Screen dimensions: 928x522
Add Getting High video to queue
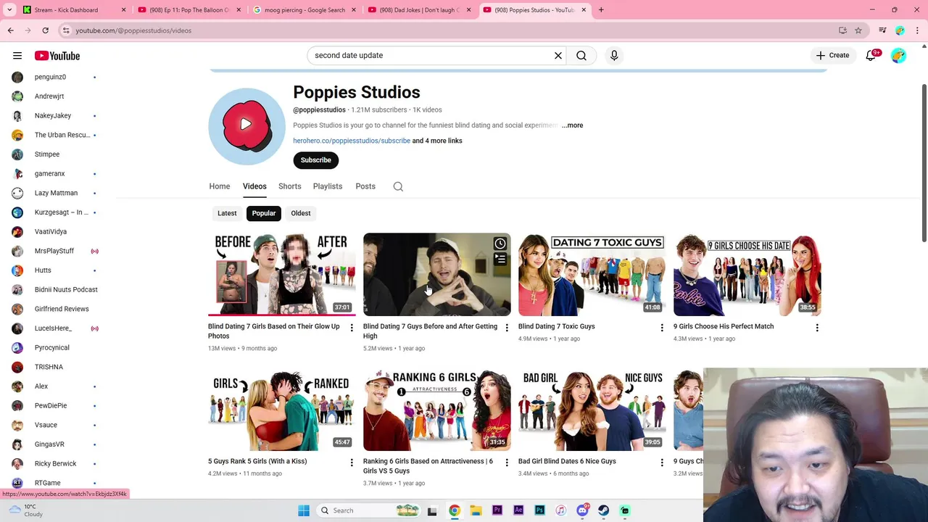[500, 259]
